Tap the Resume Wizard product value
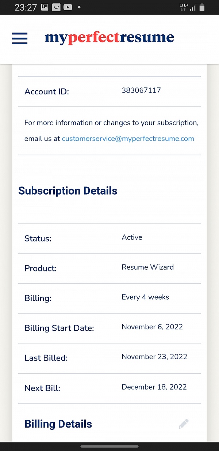This screenshot has height=451, width=219. 147,267
